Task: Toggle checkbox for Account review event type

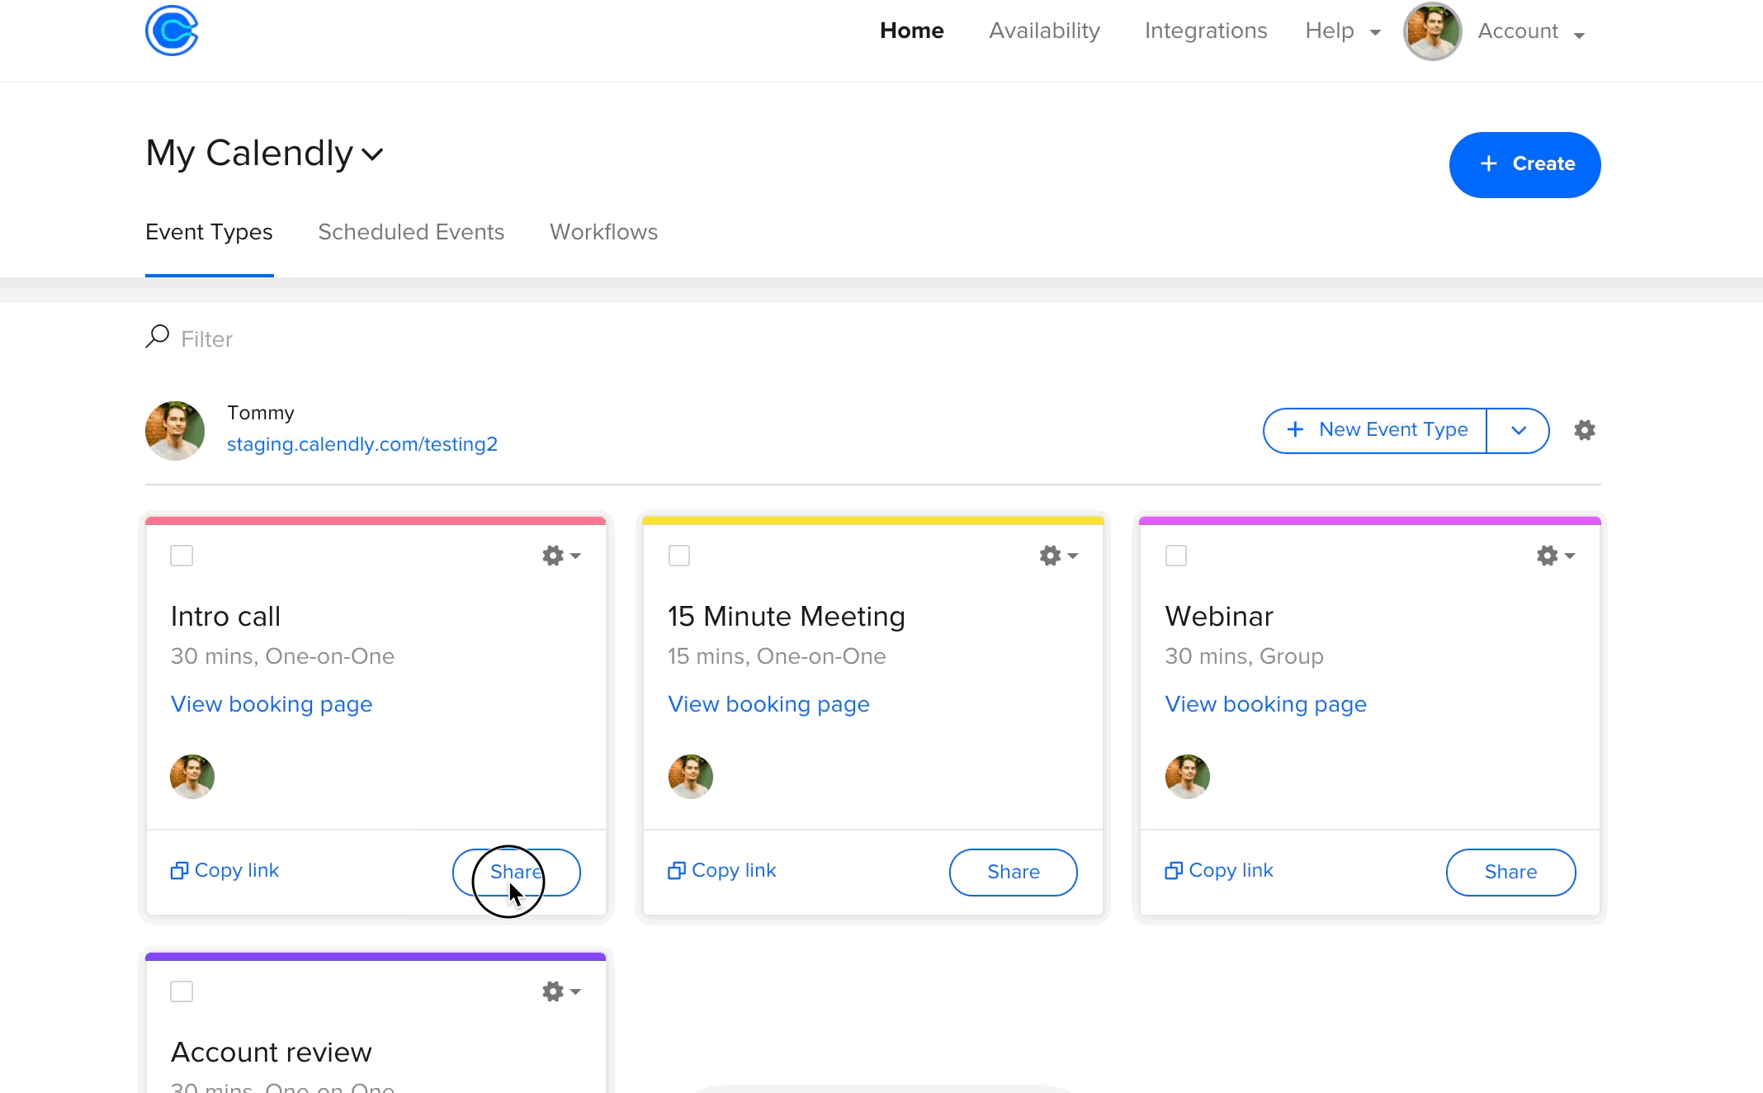Action: click(182, 992)
